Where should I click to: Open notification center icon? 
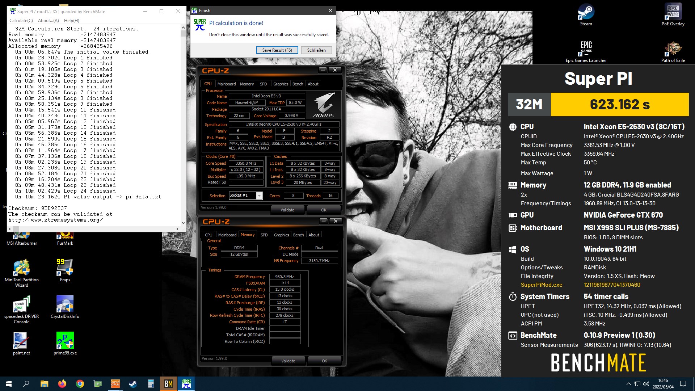(683, 384)
